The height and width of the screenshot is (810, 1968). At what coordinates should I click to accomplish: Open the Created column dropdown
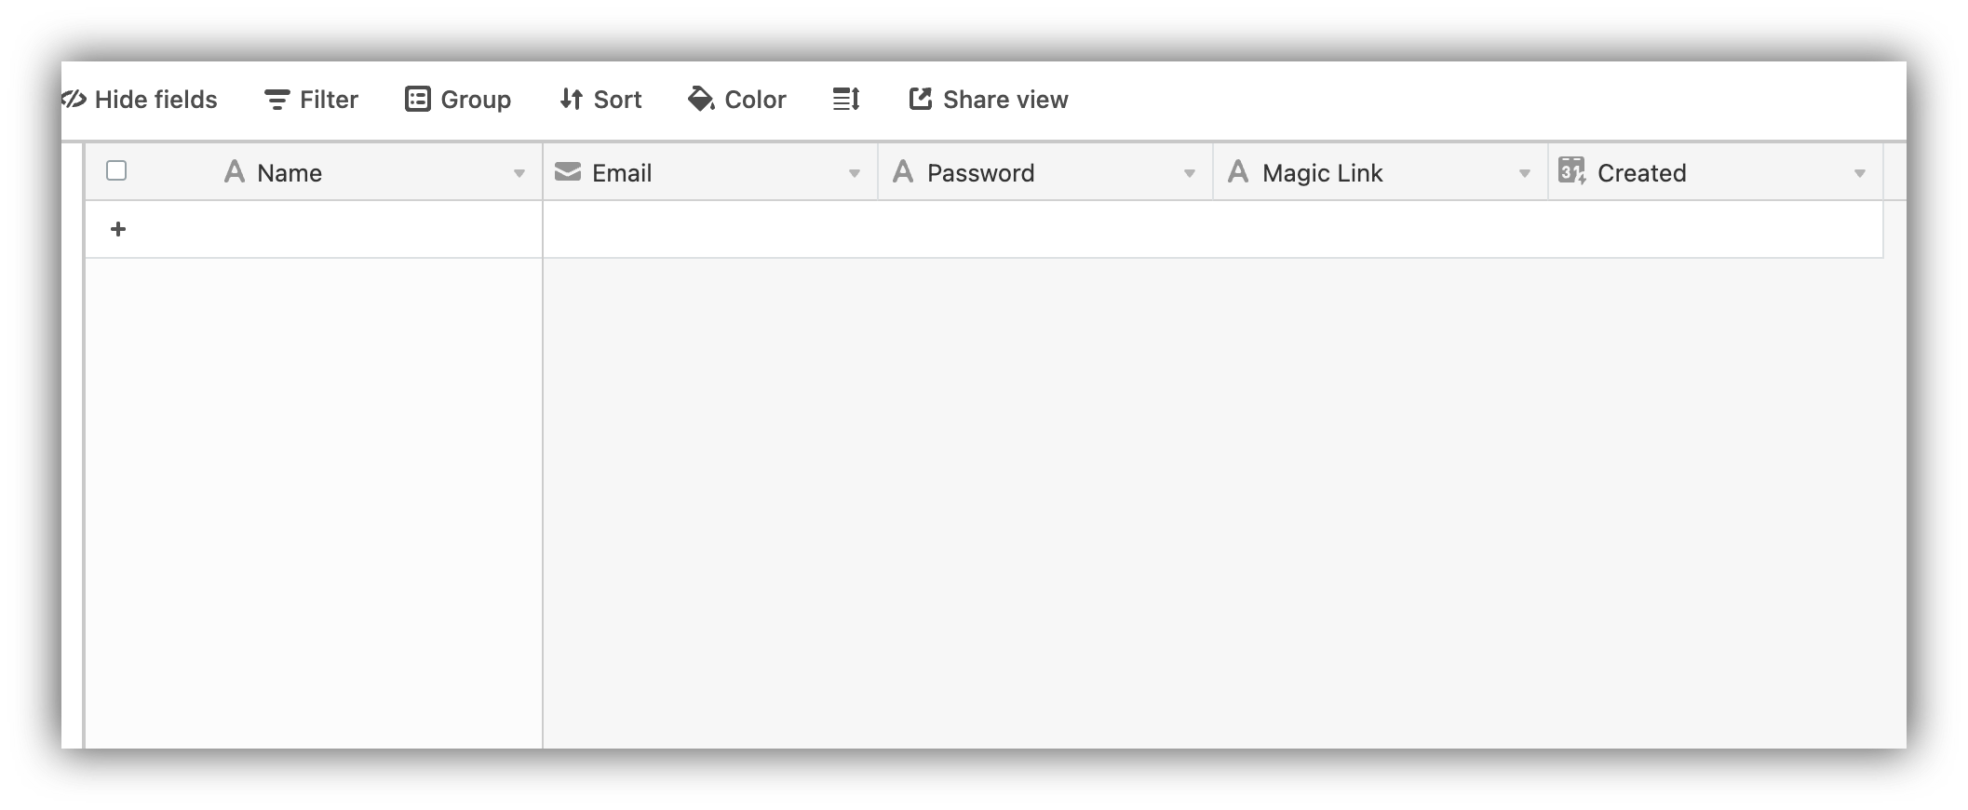click(x=1860, y=172)
